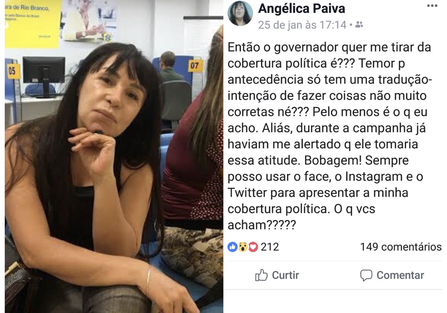This screenshot has width=447, height=313.
Task: Click the post text starting with Então o governador
Action: 330,136
